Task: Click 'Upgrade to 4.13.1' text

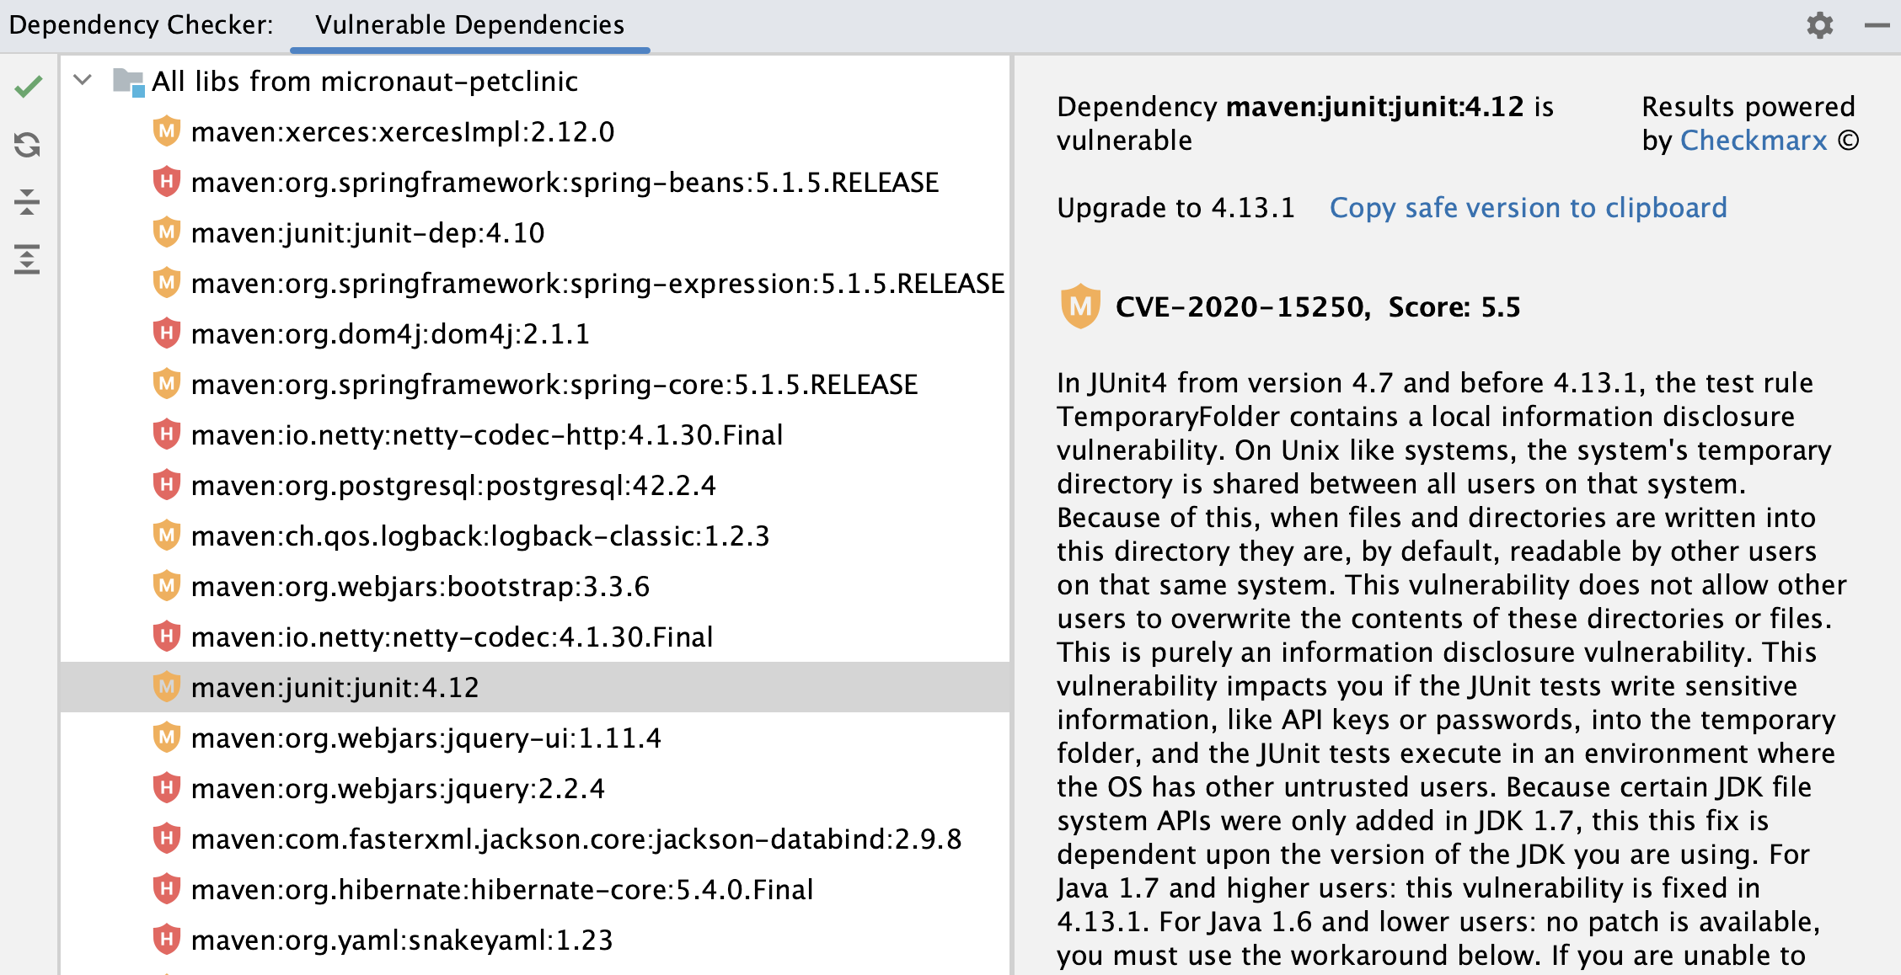Action: point(1175,207)
